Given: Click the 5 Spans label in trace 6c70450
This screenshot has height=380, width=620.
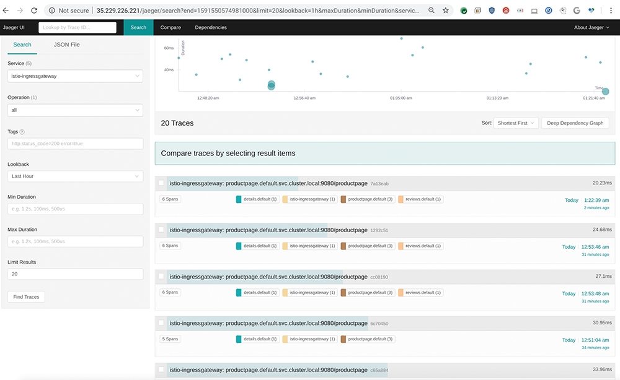Looking at the screenshot, I should [170, 339].
